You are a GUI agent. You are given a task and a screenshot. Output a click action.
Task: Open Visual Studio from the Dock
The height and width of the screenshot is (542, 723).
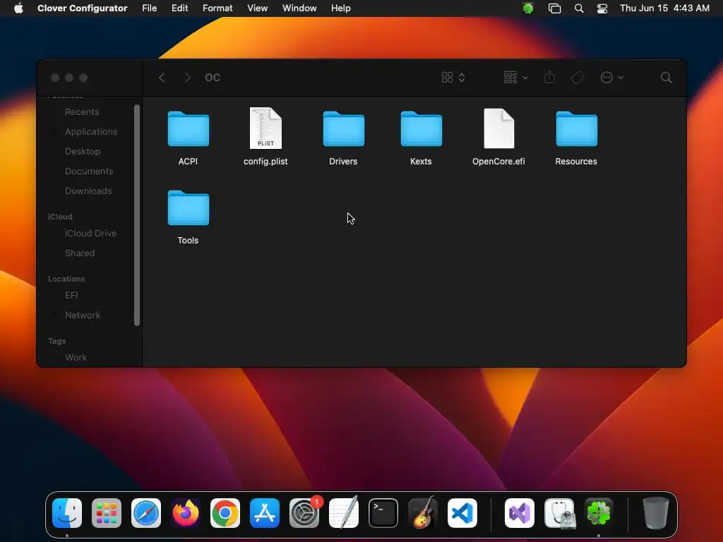[x=520, y=513]
